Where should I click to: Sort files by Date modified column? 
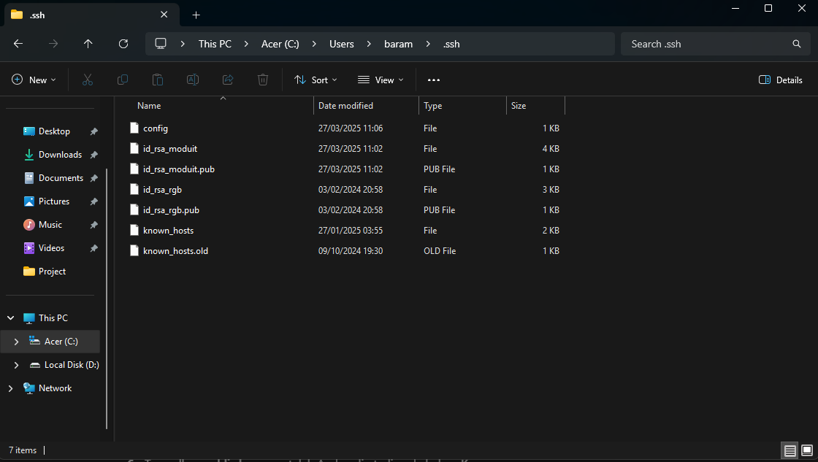(345, 106)
